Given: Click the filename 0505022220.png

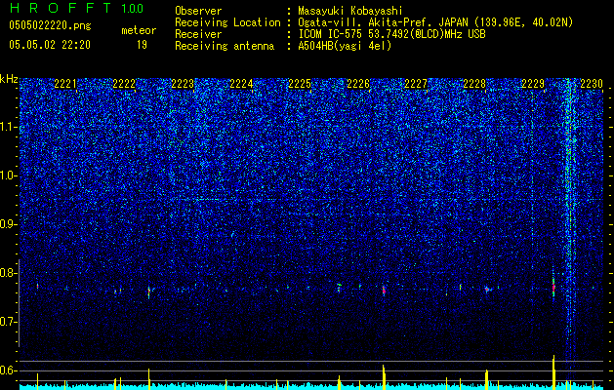Looking at the screenshot, I should [50, 25].
